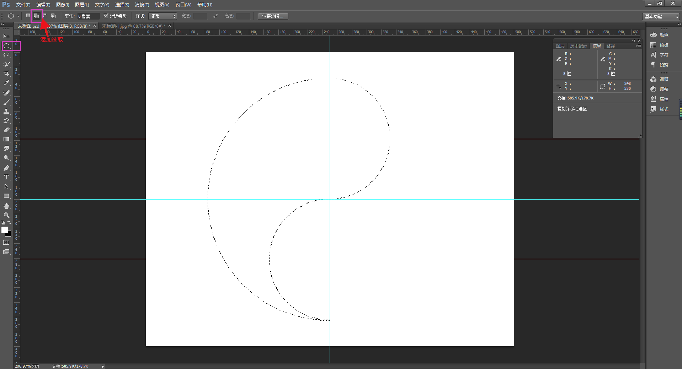Open RGB eyedropper readout options
This screenshot has width=682, height=369.
tap(559, 59)
